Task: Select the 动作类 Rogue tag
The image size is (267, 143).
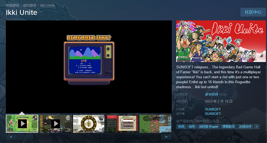Action: coord(209,126)
